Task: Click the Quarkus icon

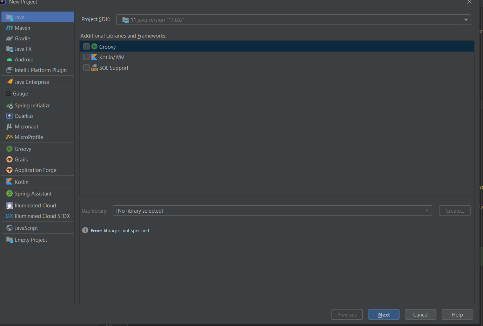Action: click(x=9, y=116)
